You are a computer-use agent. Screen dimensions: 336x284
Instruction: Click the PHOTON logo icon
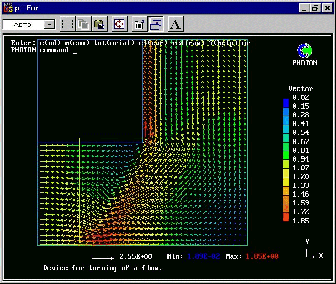(x=305, y=50)
